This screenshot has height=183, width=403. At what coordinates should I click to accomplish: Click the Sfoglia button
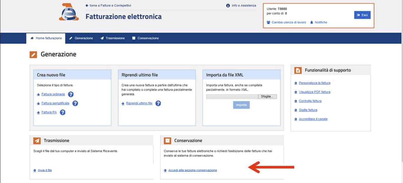click(x=267, y=96)
